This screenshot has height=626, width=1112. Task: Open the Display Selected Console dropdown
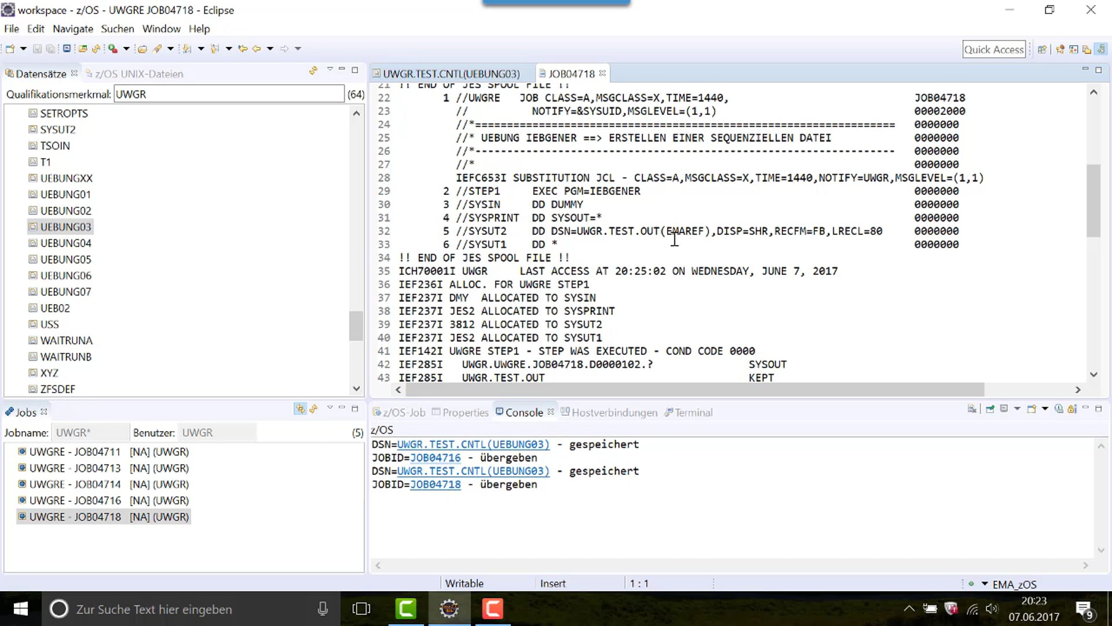[1018, 410]
